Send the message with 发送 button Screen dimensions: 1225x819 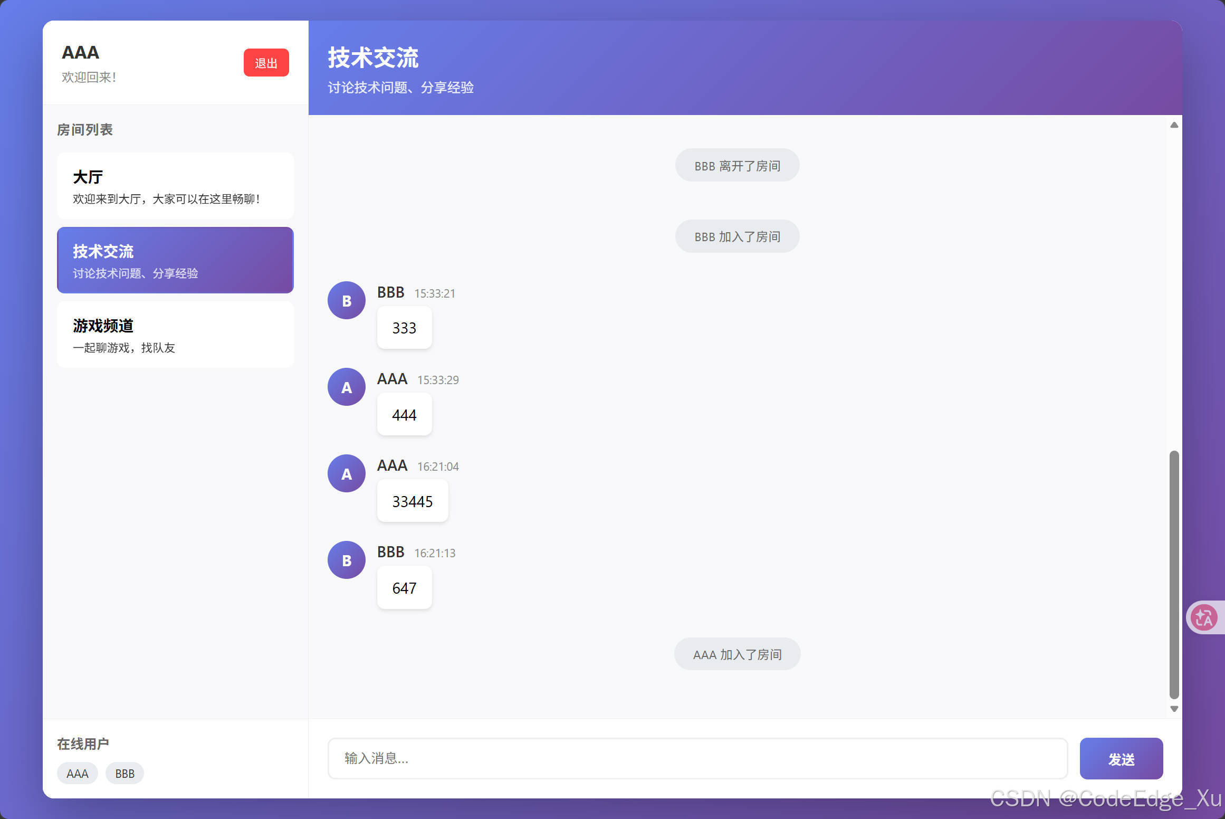coord(1121,758)
